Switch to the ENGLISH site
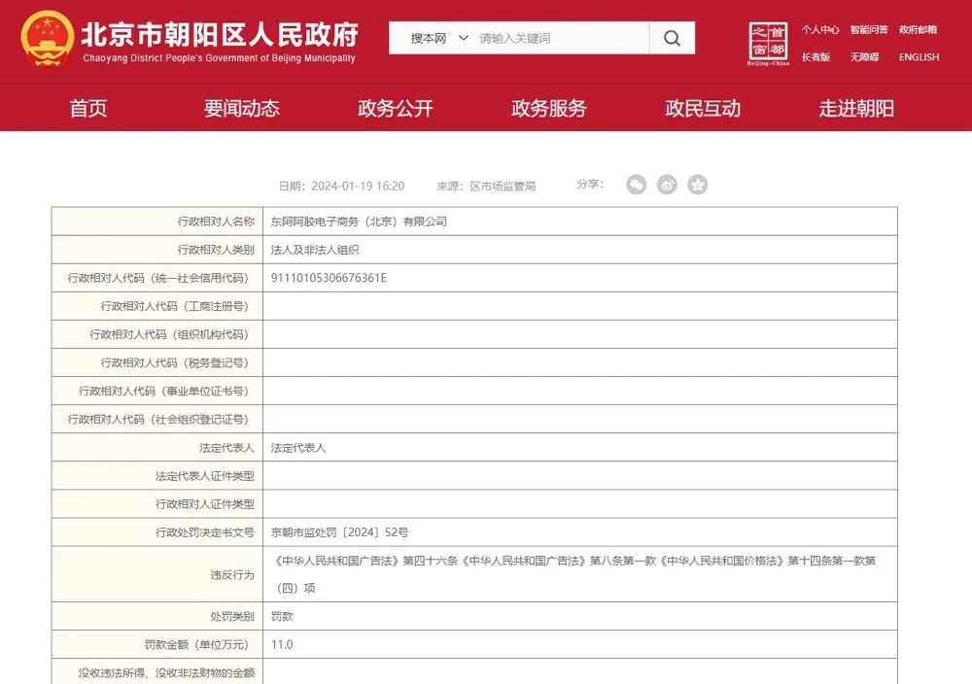Screen dimensions: 972x684 [x=920, y=57]
